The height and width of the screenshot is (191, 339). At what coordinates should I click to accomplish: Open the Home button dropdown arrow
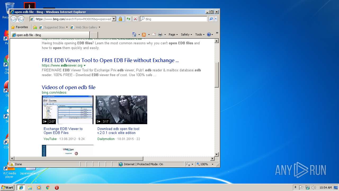coord(139,34)
